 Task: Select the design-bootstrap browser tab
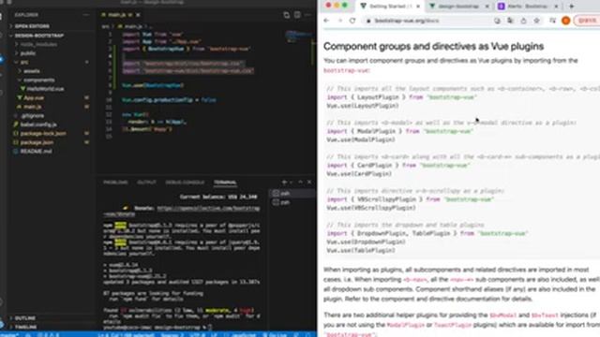click(x=458, y=7)
